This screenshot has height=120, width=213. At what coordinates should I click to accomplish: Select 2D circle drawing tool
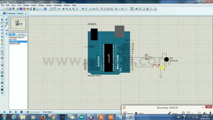2,76
